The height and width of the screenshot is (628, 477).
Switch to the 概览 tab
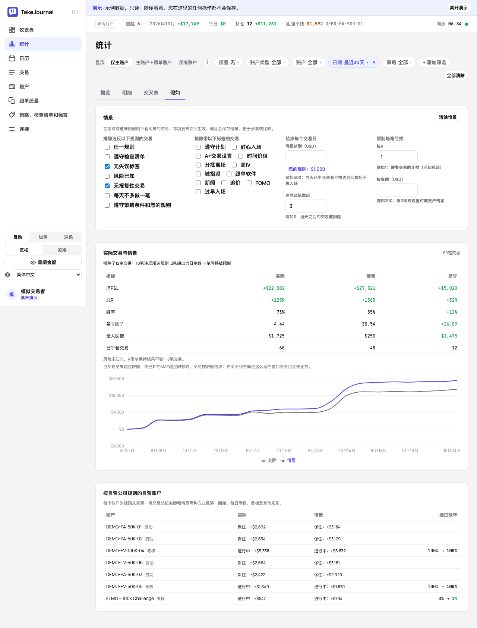tap(105, 93)
